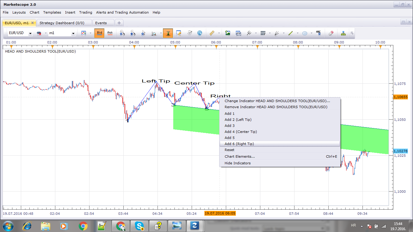This screenshot has height=232, width=413.
Task: Click the unlink chart chain icon
Action: [x=39, y=33]
